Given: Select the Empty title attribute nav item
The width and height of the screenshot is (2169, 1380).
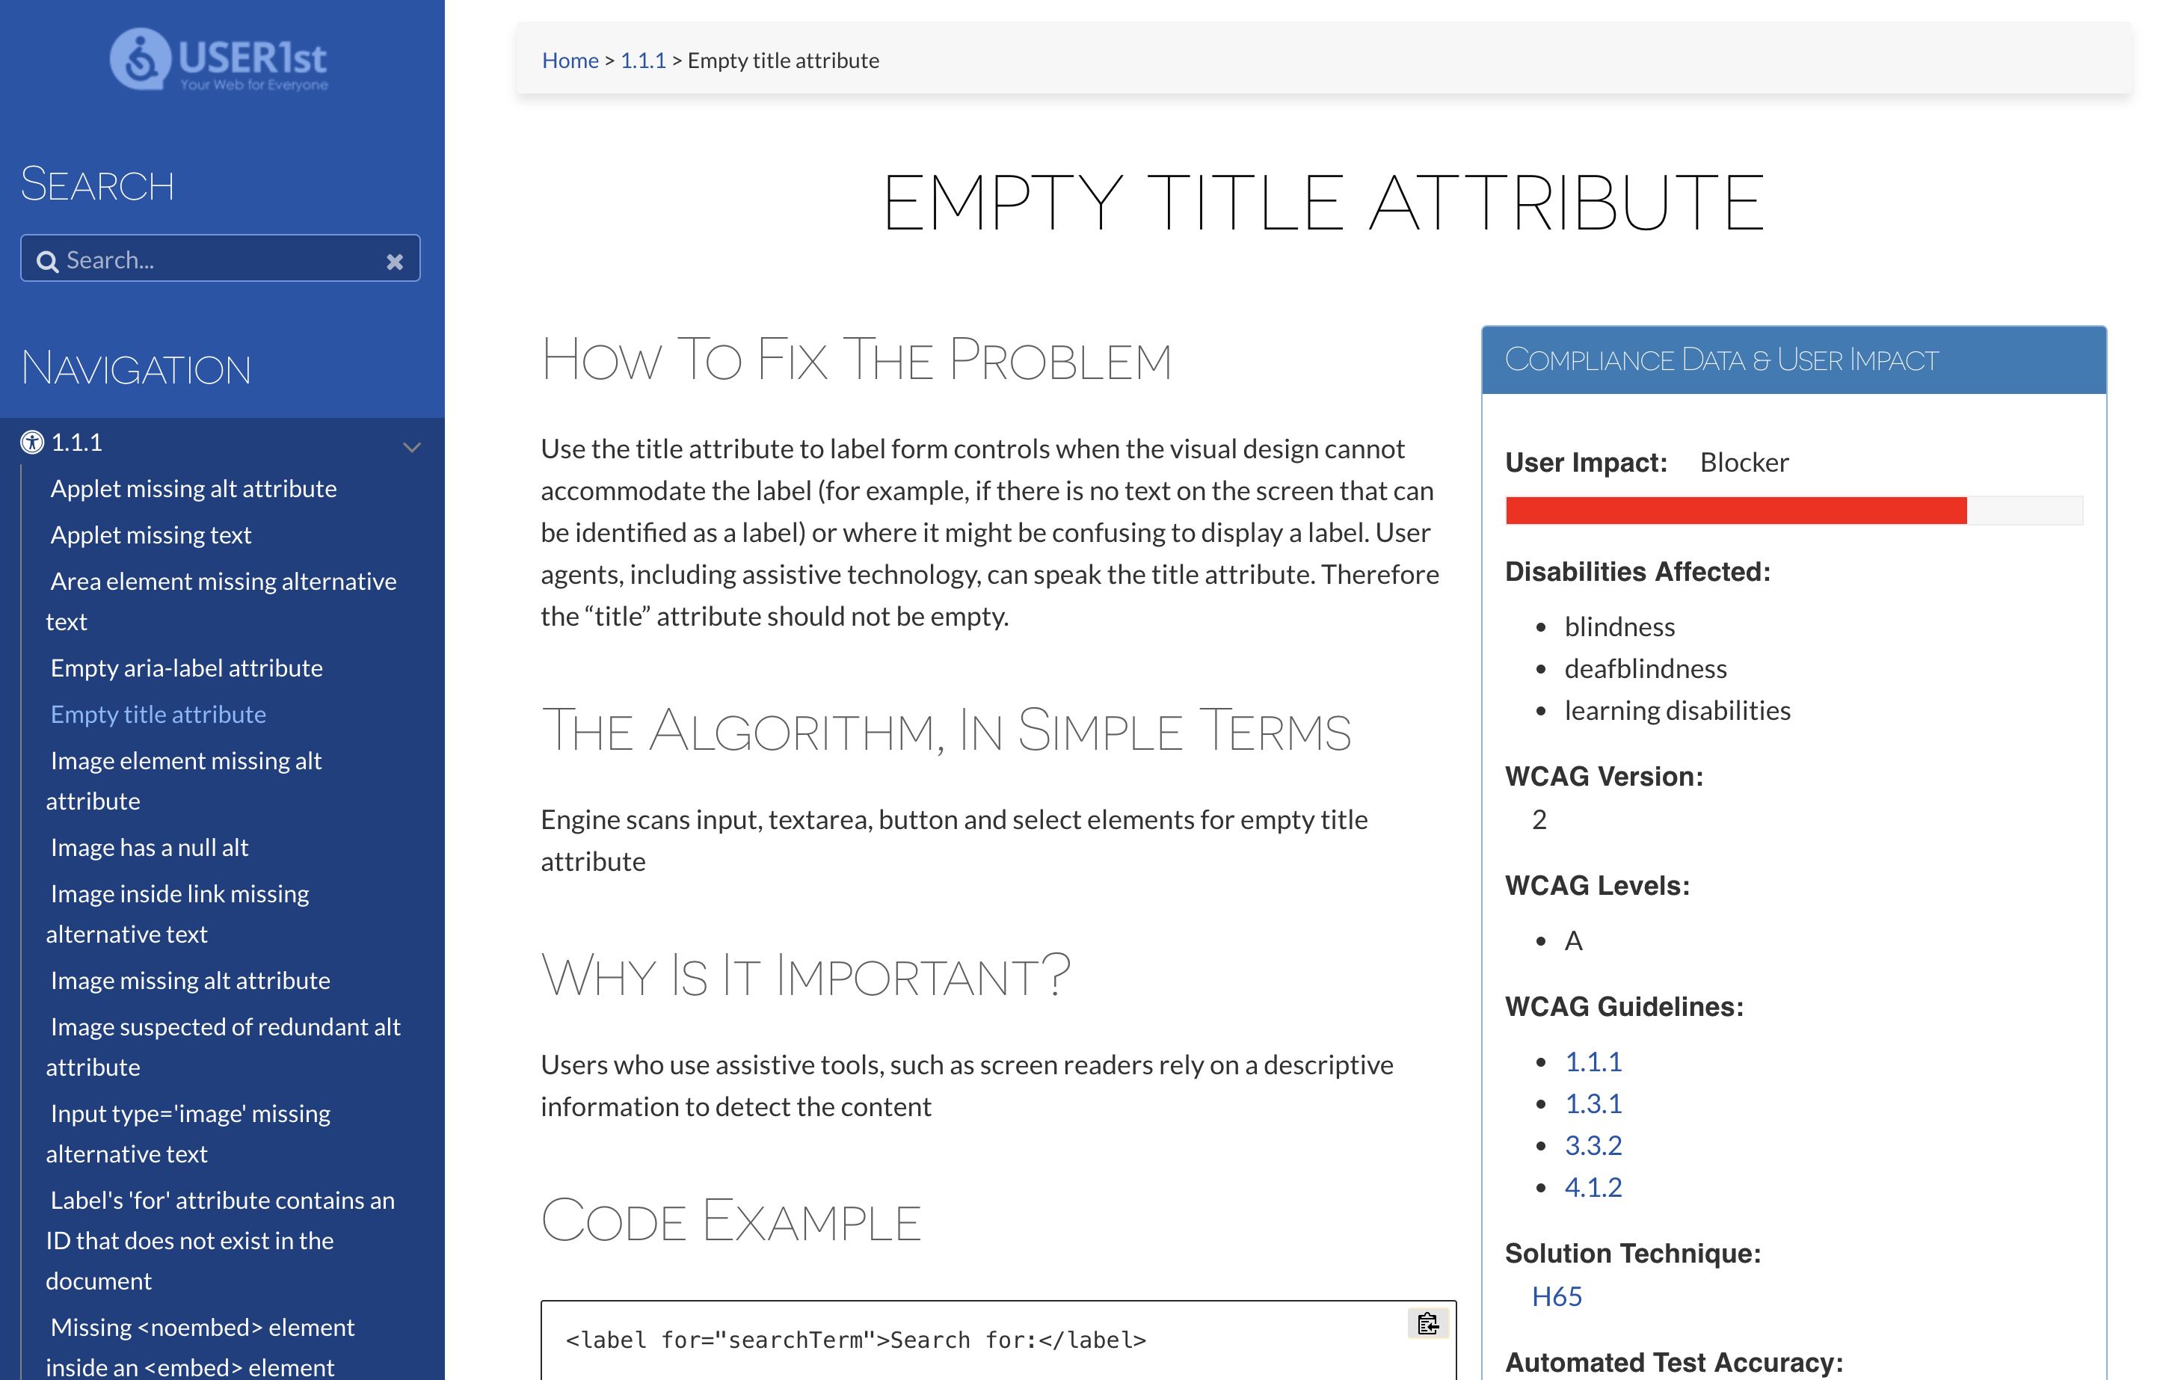Looking at the screenshot, I should point(158,715).
